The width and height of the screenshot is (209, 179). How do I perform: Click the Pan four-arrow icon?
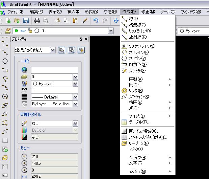116,21
